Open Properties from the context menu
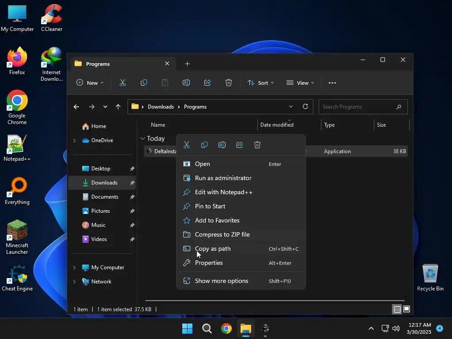The image size is (452, 339). tap(241, 263)
